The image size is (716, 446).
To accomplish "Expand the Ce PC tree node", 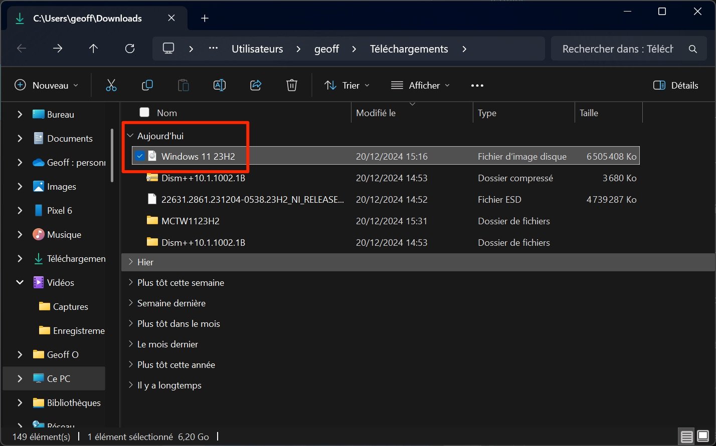I will (20, 378).
